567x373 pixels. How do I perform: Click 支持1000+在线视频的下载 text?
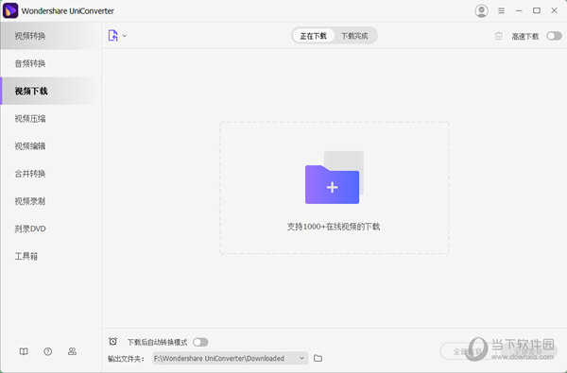[x=334, y=227]
